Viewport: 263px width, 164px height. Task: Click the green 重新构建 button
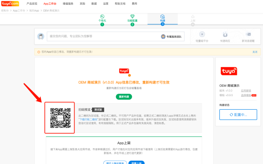(124, 96)
